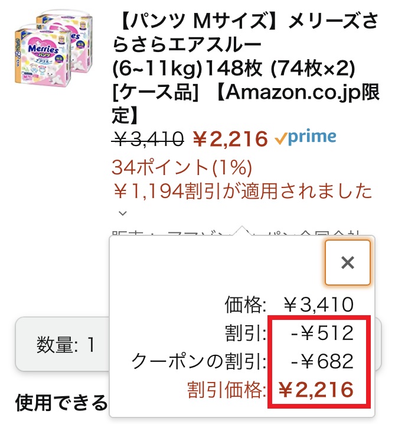Screen dimensions: 395x424
Task: Close the price breakdown popup
Action: (347, 263)
